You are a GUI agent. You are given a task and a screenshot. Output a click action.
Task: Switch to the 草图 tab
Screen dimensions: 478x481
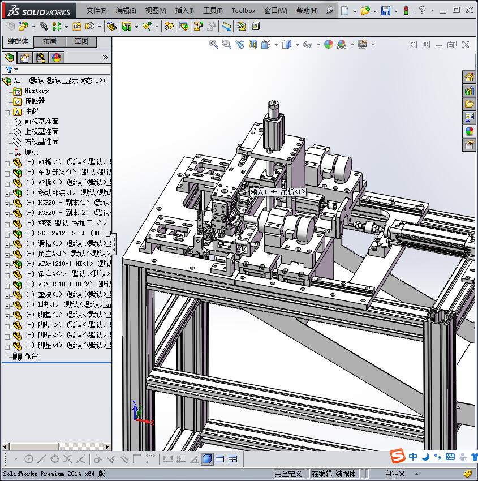coord(81,41)
